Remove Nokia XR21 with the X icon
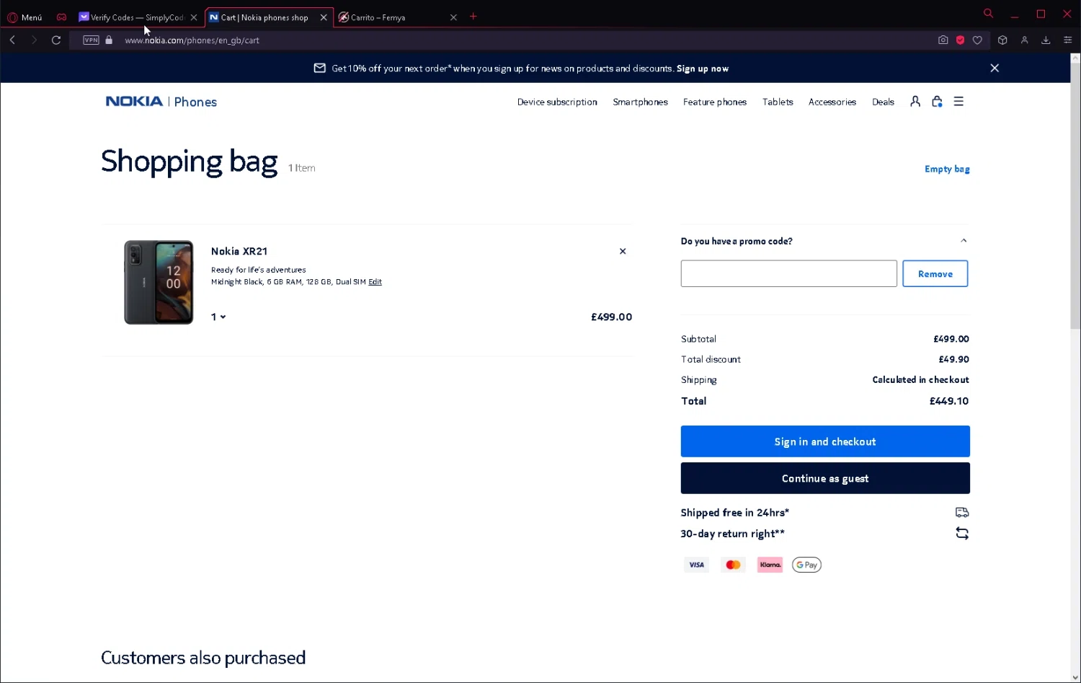Viewport: 1081px width, 683px height. pos(623,251)
